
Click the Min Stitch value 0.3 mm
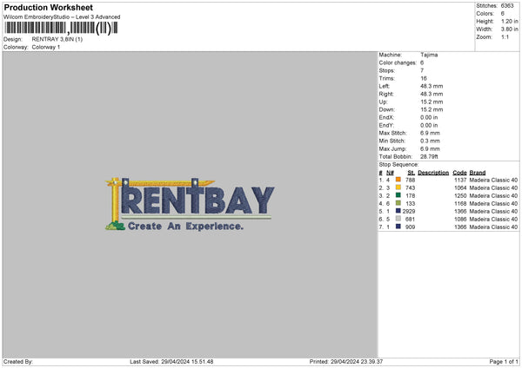[430, 141]
